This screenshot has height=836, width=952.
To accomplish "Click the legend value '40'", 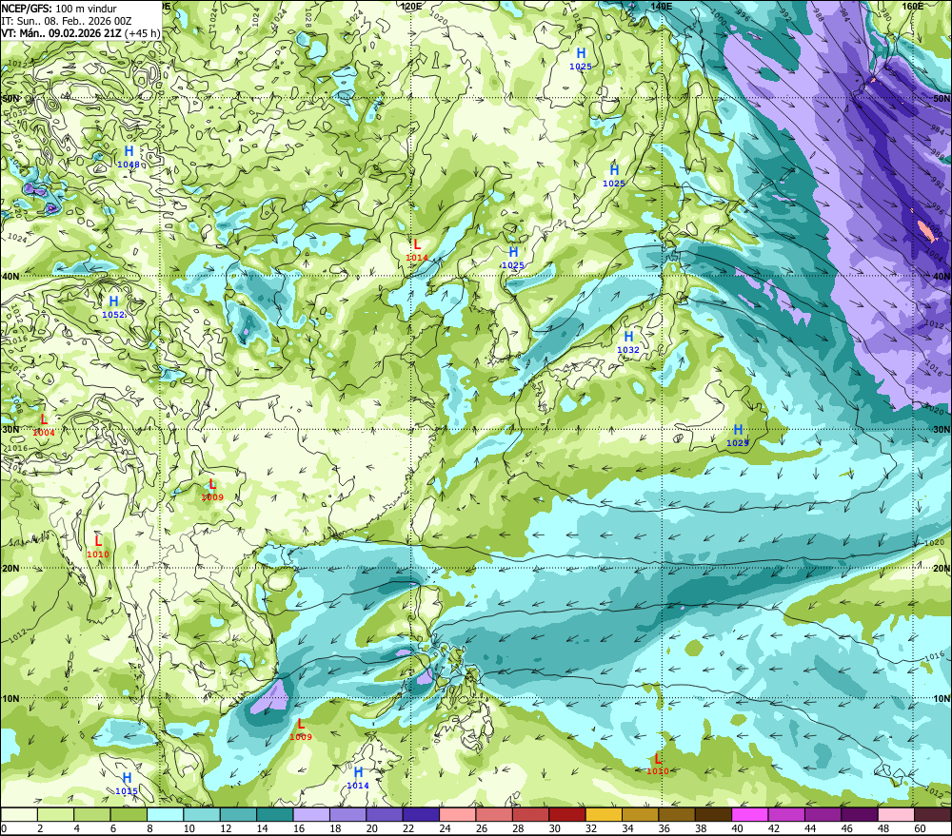I will 738,828.
